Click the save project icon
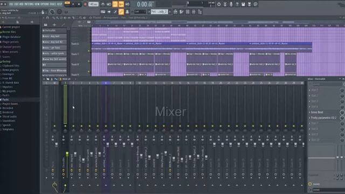 pyautogui.click(x=243, y=4)
